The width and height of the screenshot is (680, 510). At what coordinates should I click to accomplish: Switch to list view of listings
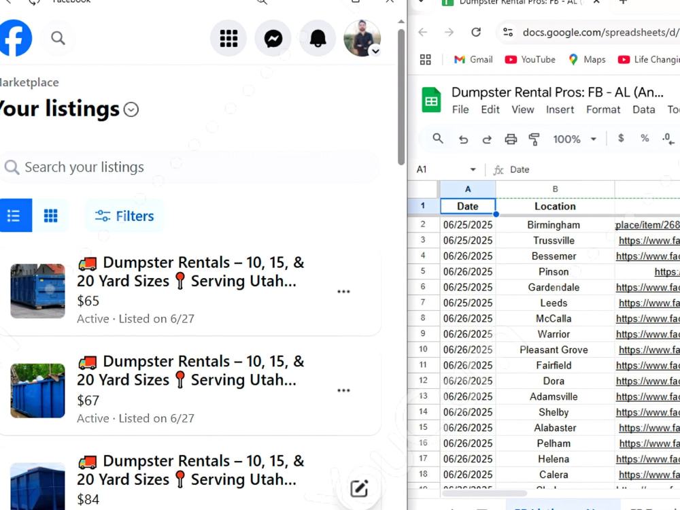tap(15, 216)
